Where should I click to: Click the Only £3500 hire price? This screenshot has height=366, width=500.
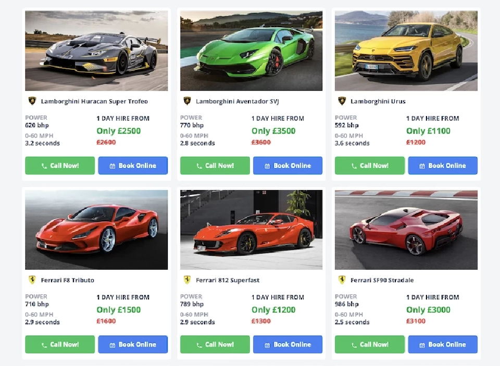click(273, 131)
